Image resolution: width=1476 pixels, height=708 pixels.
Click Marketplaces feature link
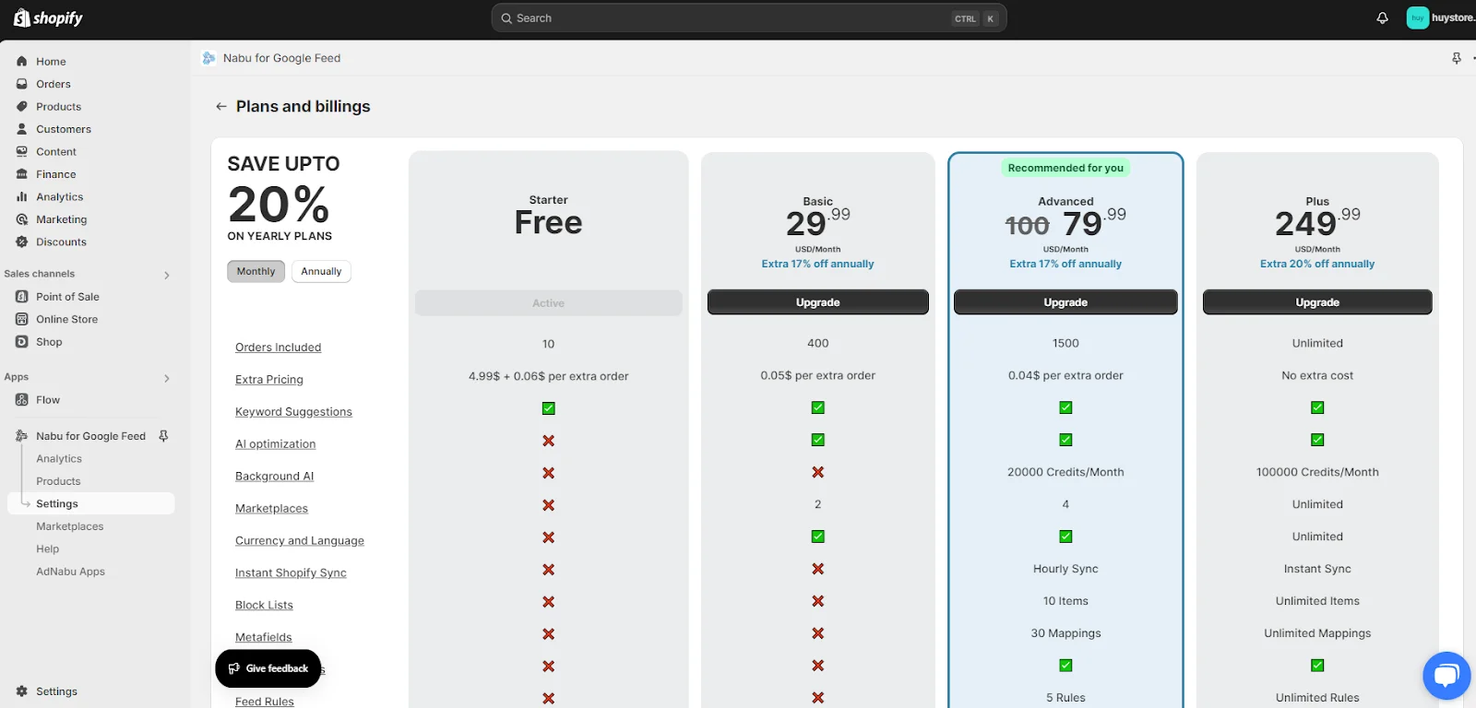271,509
